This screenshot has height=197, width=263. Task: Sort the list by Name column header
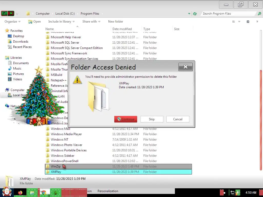pyautogui.click(x=50, y=29)
